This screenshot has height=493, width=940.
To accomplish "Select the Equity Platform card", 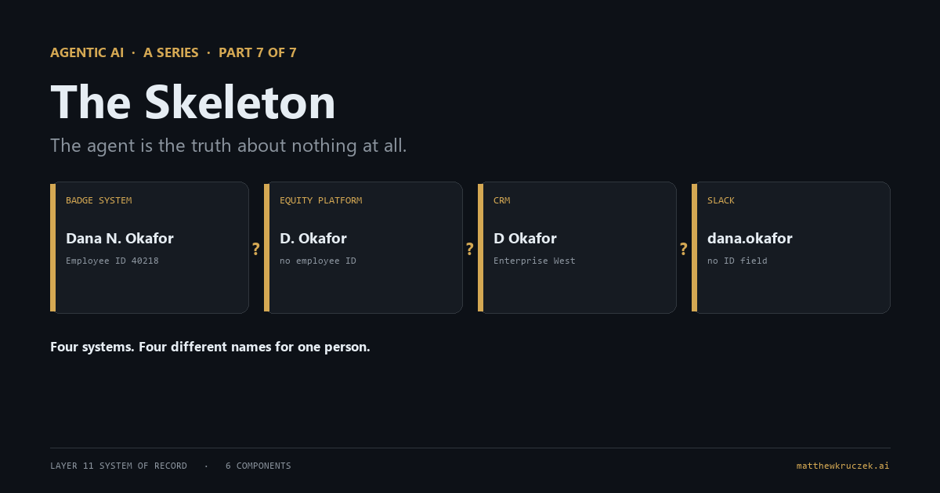I will tap(363, 247).
